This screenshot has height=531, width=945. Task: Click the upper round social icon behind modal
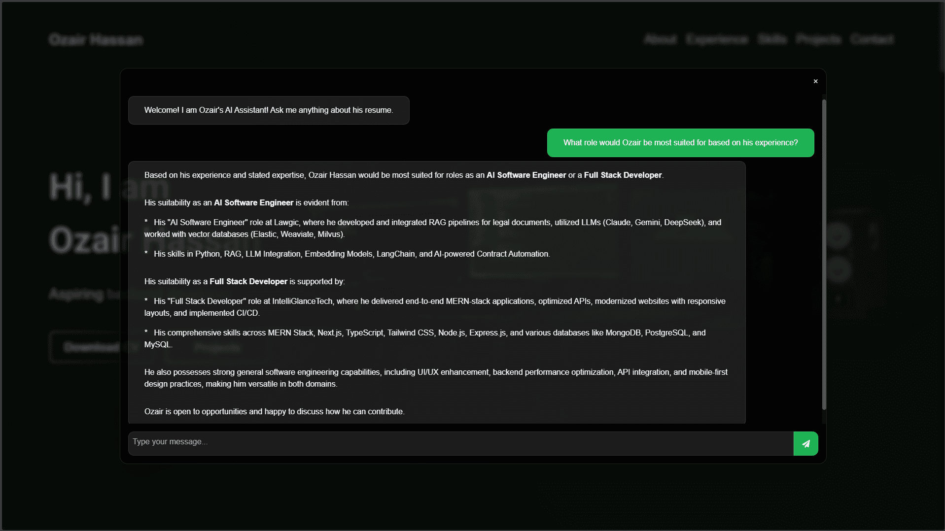pos(838,235)
